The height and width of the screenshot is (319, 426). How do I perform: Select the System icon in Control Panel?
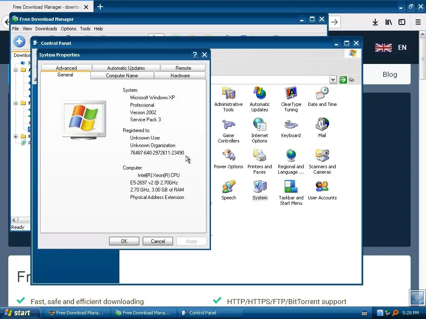tap(260, 190)
